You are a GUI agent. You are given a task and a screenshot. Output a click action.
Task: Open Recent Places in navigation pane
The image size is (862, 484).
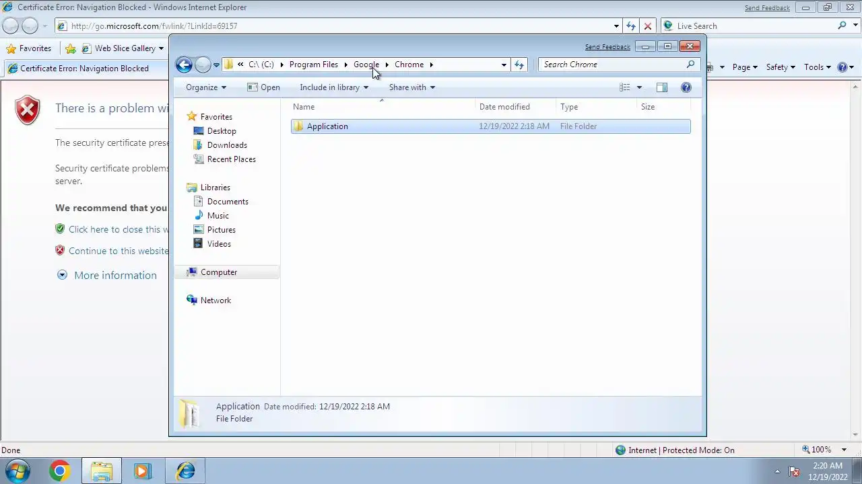[x=231, y=159]
